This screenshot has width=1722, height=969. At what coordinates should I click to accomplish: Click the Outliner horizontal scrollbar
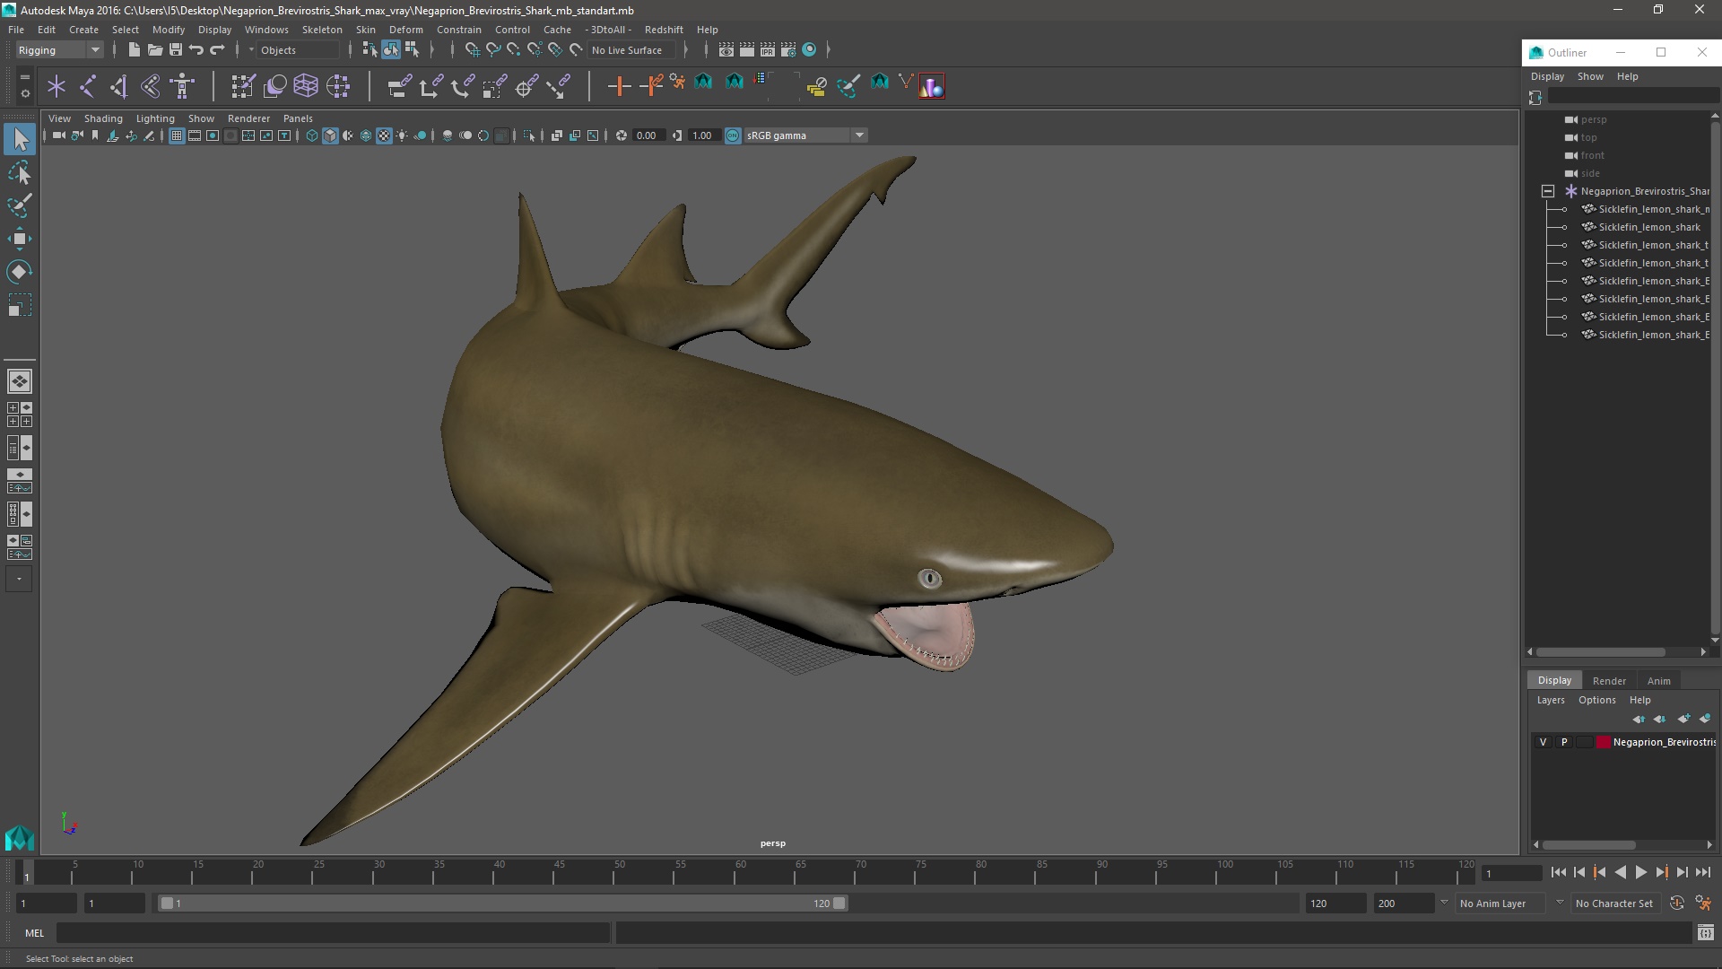(1600, 652)
